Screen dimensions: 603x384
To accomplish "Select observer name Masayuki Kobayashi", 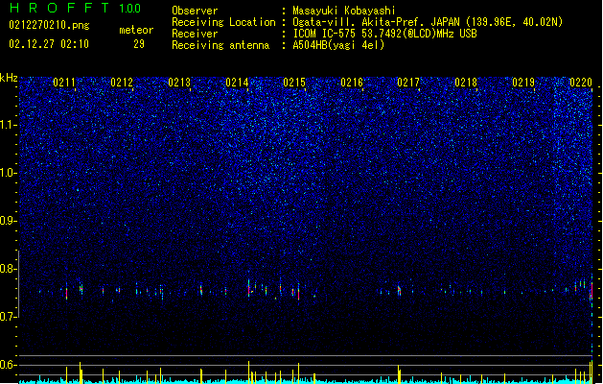I will [x=344, y=11].
